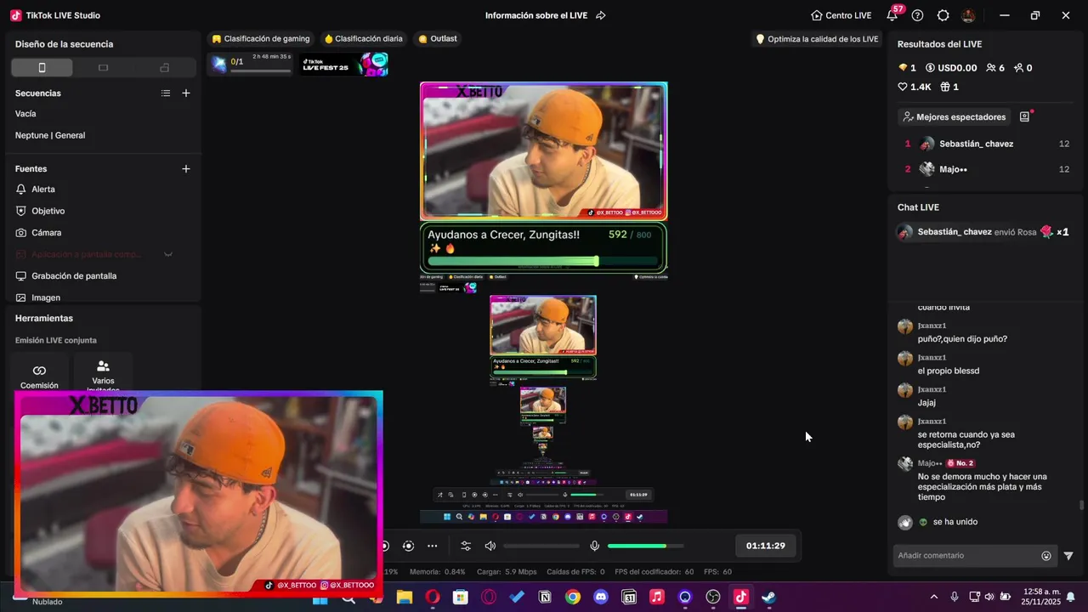Open the scene list options icon
Image resolution: width=1088 pixels, height=612 pixels.
166,93
